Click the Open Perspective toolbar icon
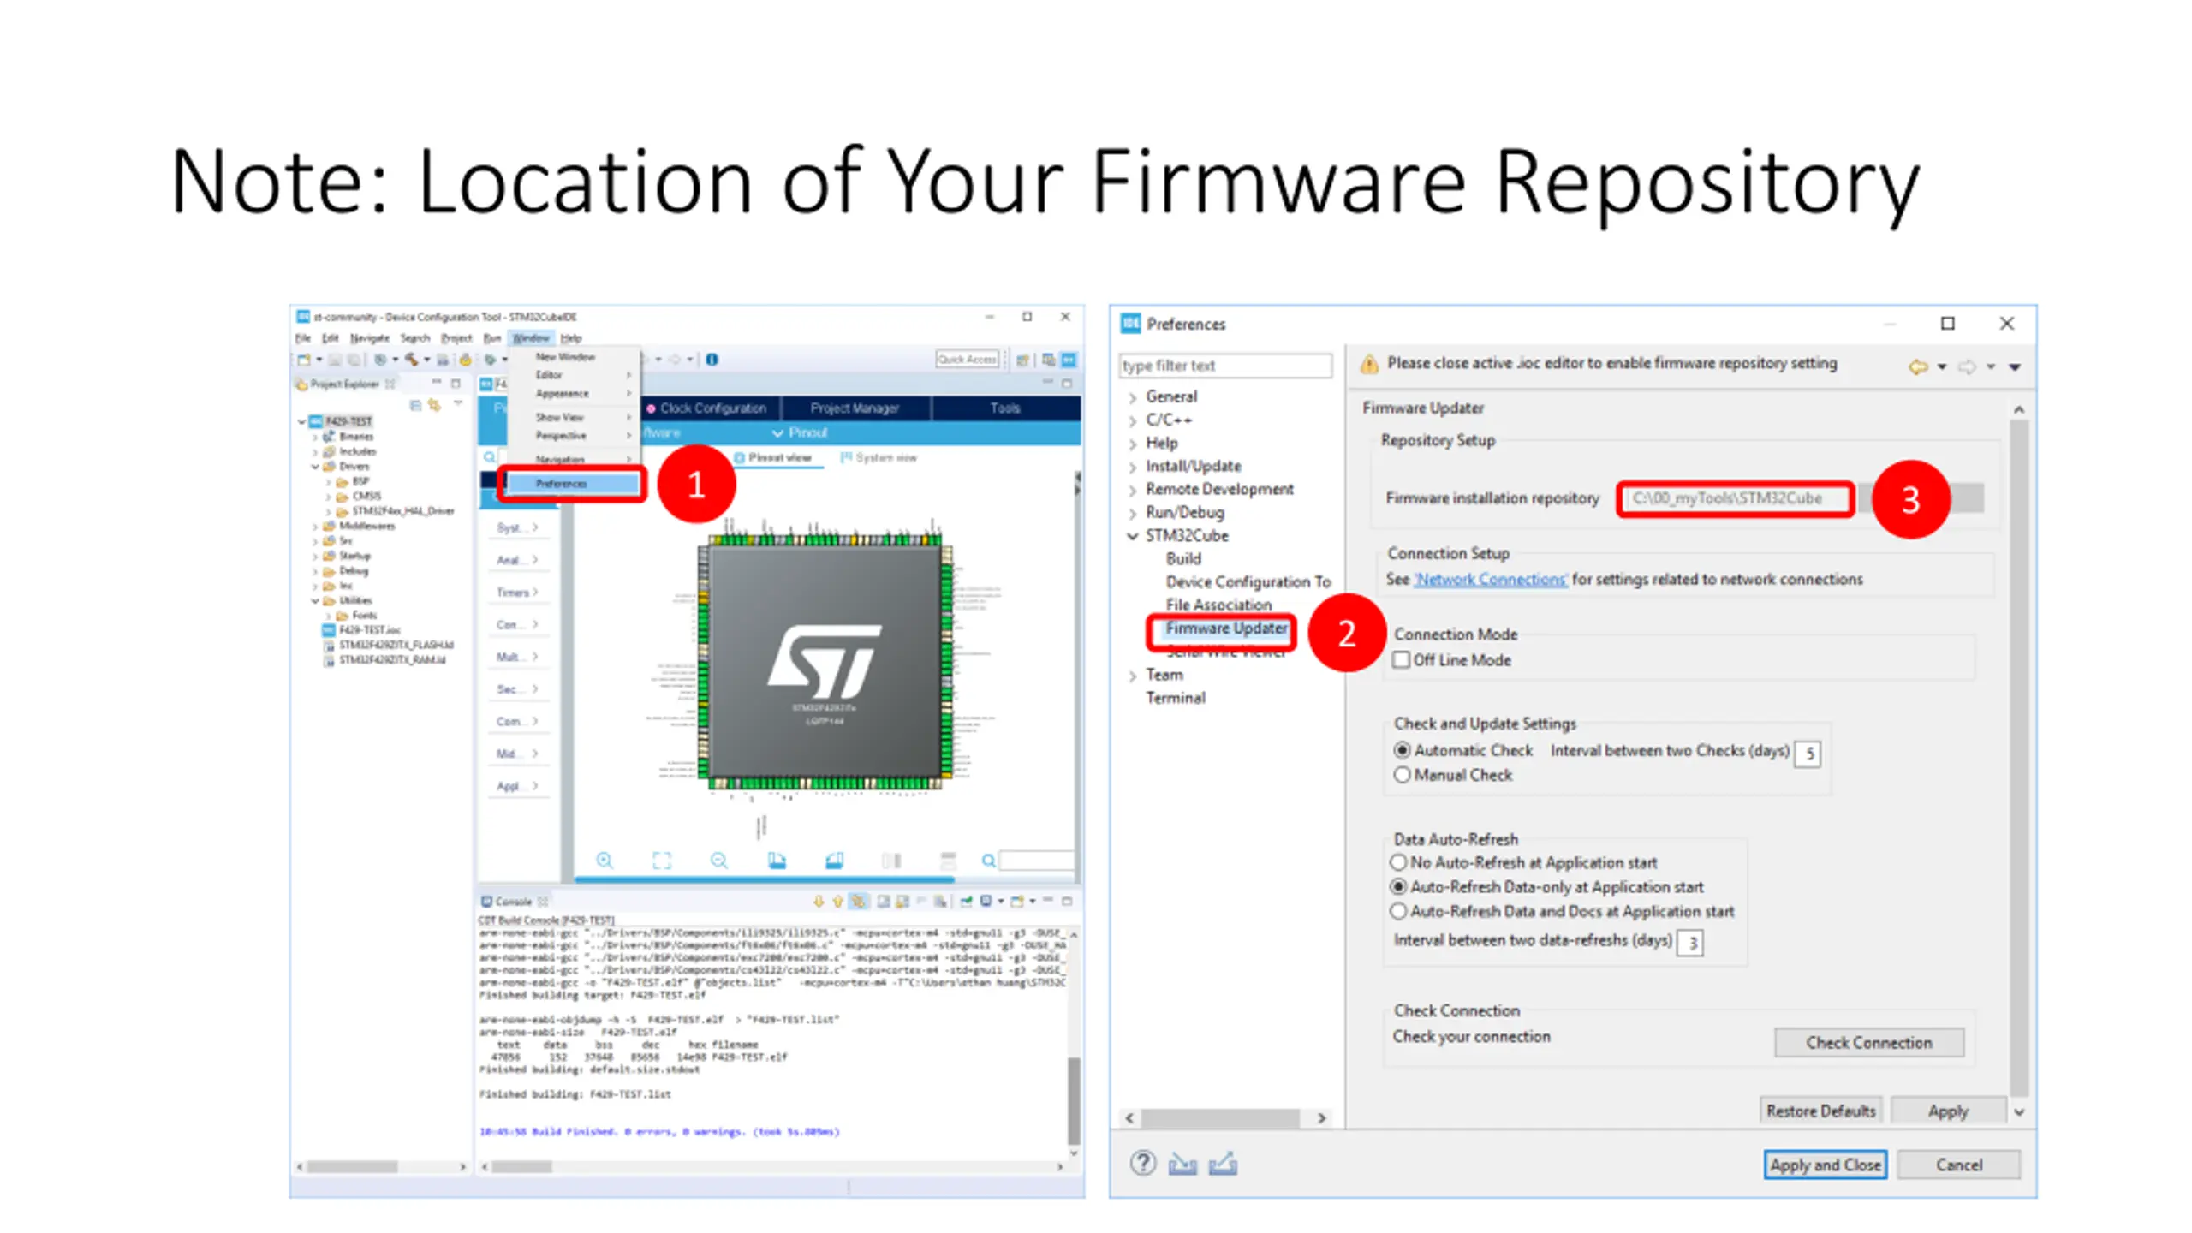The image size is (2192, 1233). (x=1022, y=360)
